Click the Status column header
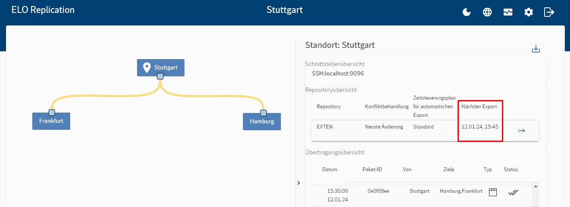This screenshot has height=207, width=570. 511,169
